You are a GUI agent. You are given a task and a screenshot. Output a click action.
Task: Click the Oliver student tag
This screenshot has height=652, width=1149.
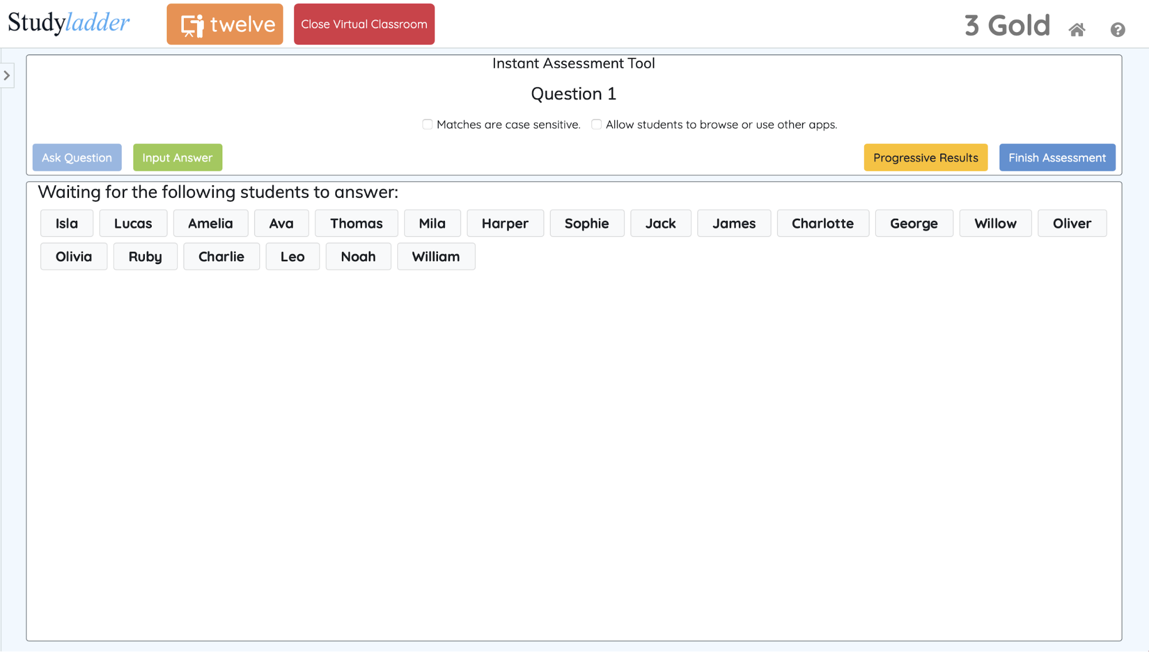click(1071, 223)
